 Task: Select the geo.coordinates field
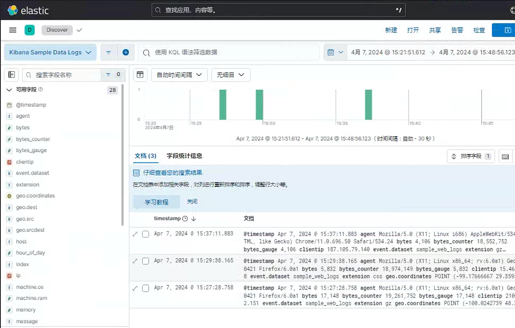pos(35,196)
